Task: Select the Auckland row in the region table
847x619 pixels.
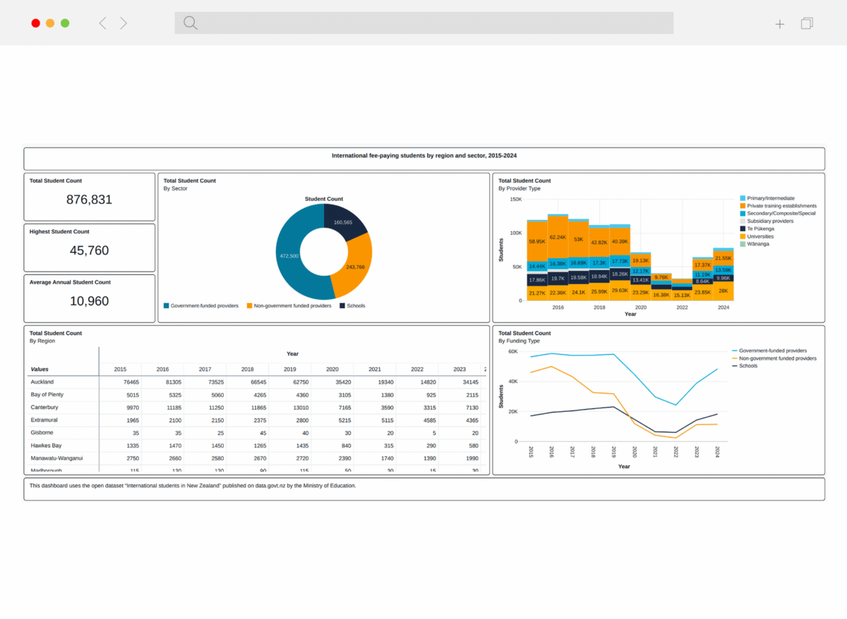Action: click(x=43, y=381)
